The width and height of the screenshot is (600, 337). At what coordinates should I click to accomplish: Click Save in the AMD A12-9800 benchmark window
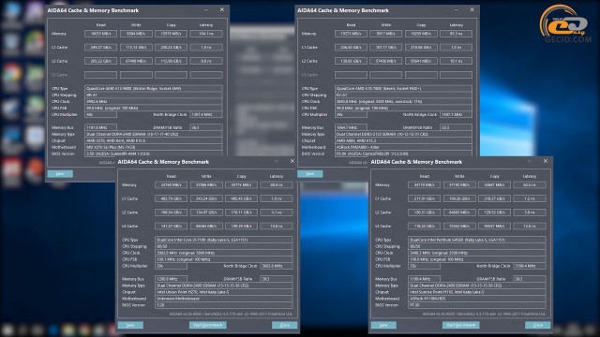[60, 174]
